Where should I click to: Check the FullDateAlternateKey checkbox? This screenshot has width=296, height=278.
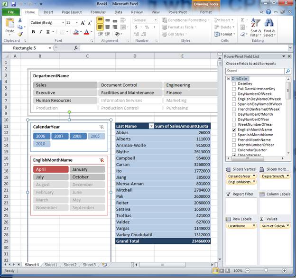coord(234,89)
